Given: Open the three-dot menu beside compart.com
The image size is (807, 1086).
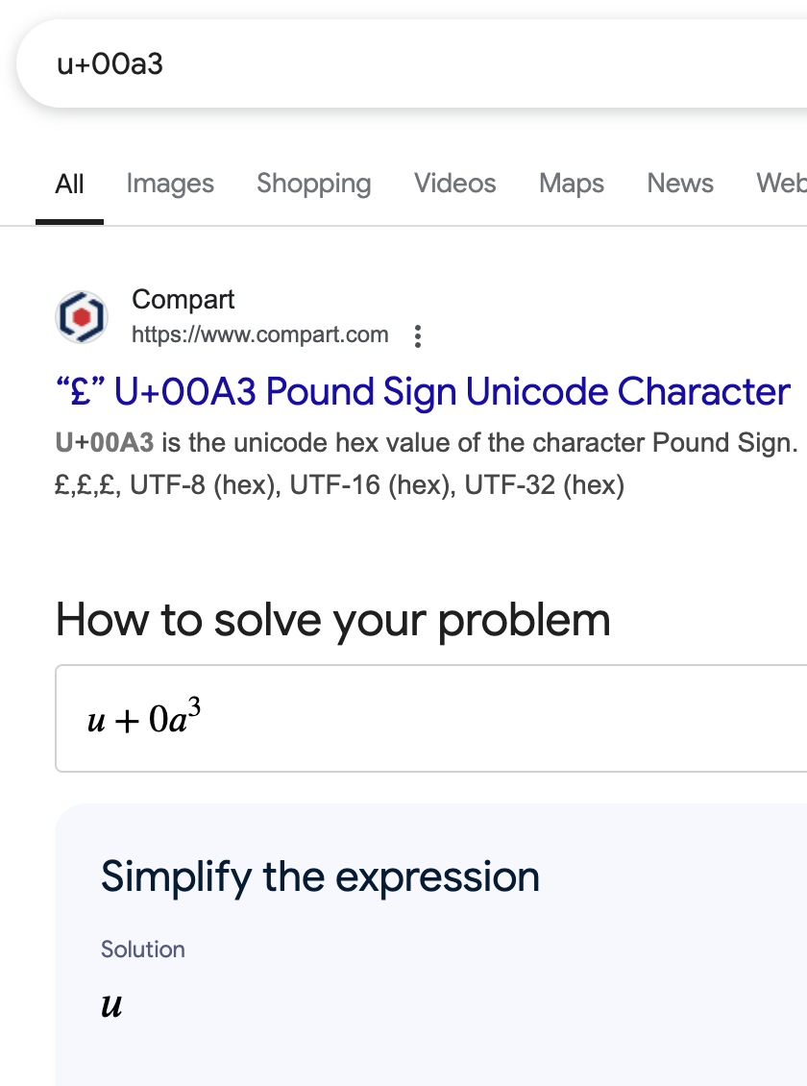Looking at the screenshot, I should pyautogui.click(x=417, y=336).
